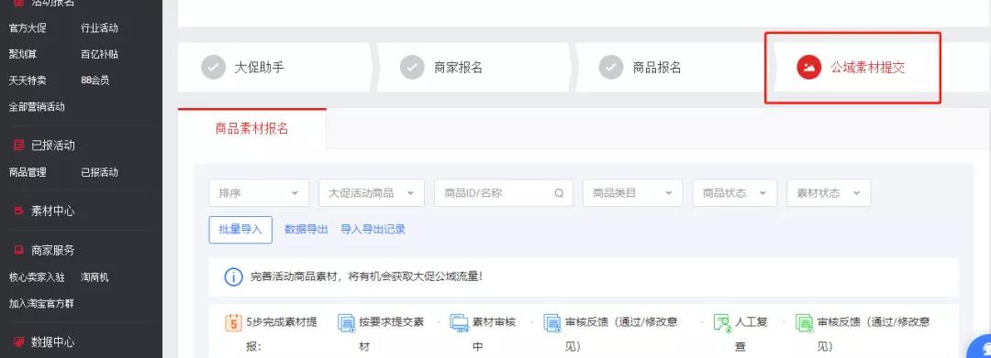Viewport: 991px width, 358px height.
Task: Click the 素材中心 sidebar icon
Action: tap(19, 212)
